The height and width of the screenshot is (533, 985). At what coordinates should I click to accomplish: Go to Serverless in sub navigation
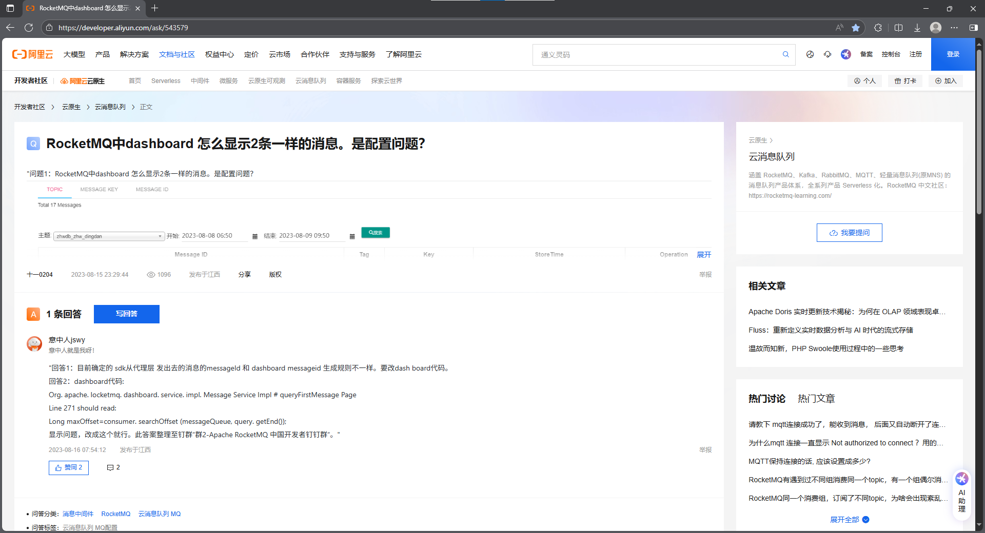click(x=166, y=81)
